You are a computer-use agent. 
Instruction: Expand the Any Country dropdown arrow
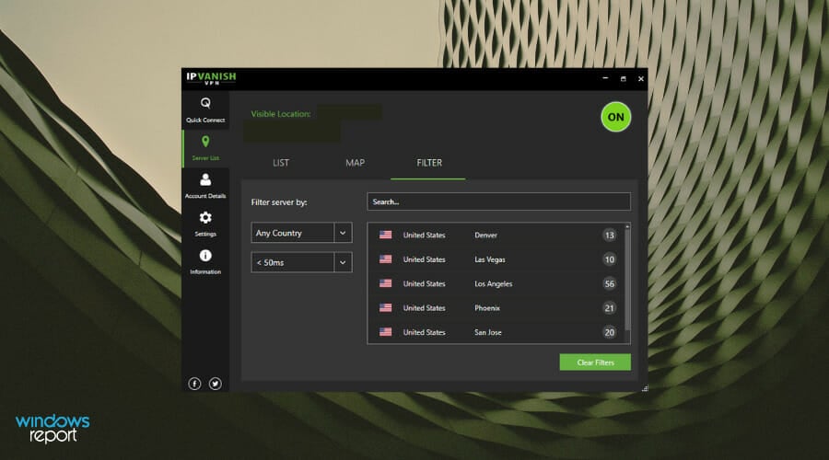[x=343, y=233]
